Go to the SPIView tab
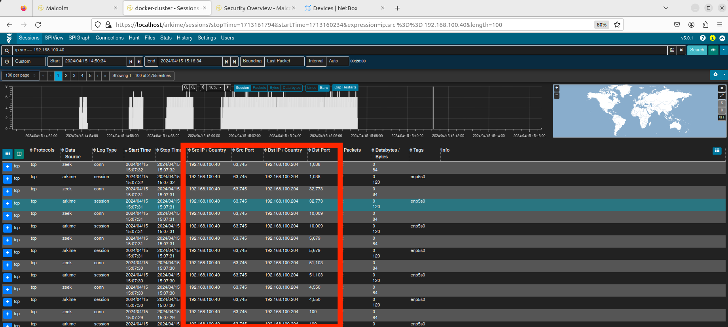This screenshot has height=327, width=728. (x=54, y=38)
